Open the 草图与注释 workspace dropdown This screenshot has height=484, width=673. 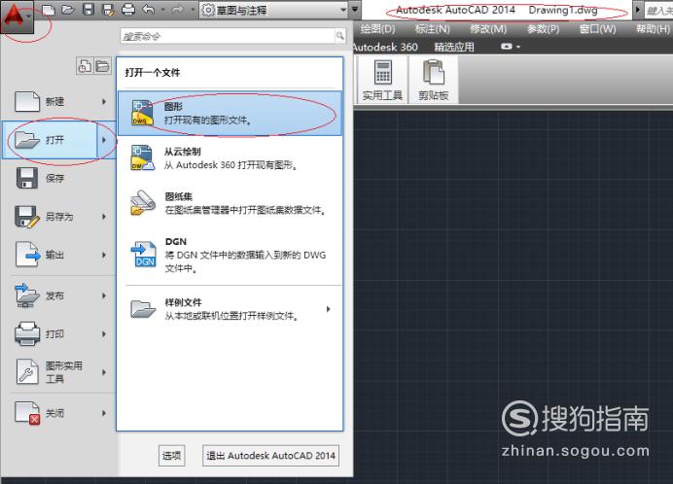273,10
